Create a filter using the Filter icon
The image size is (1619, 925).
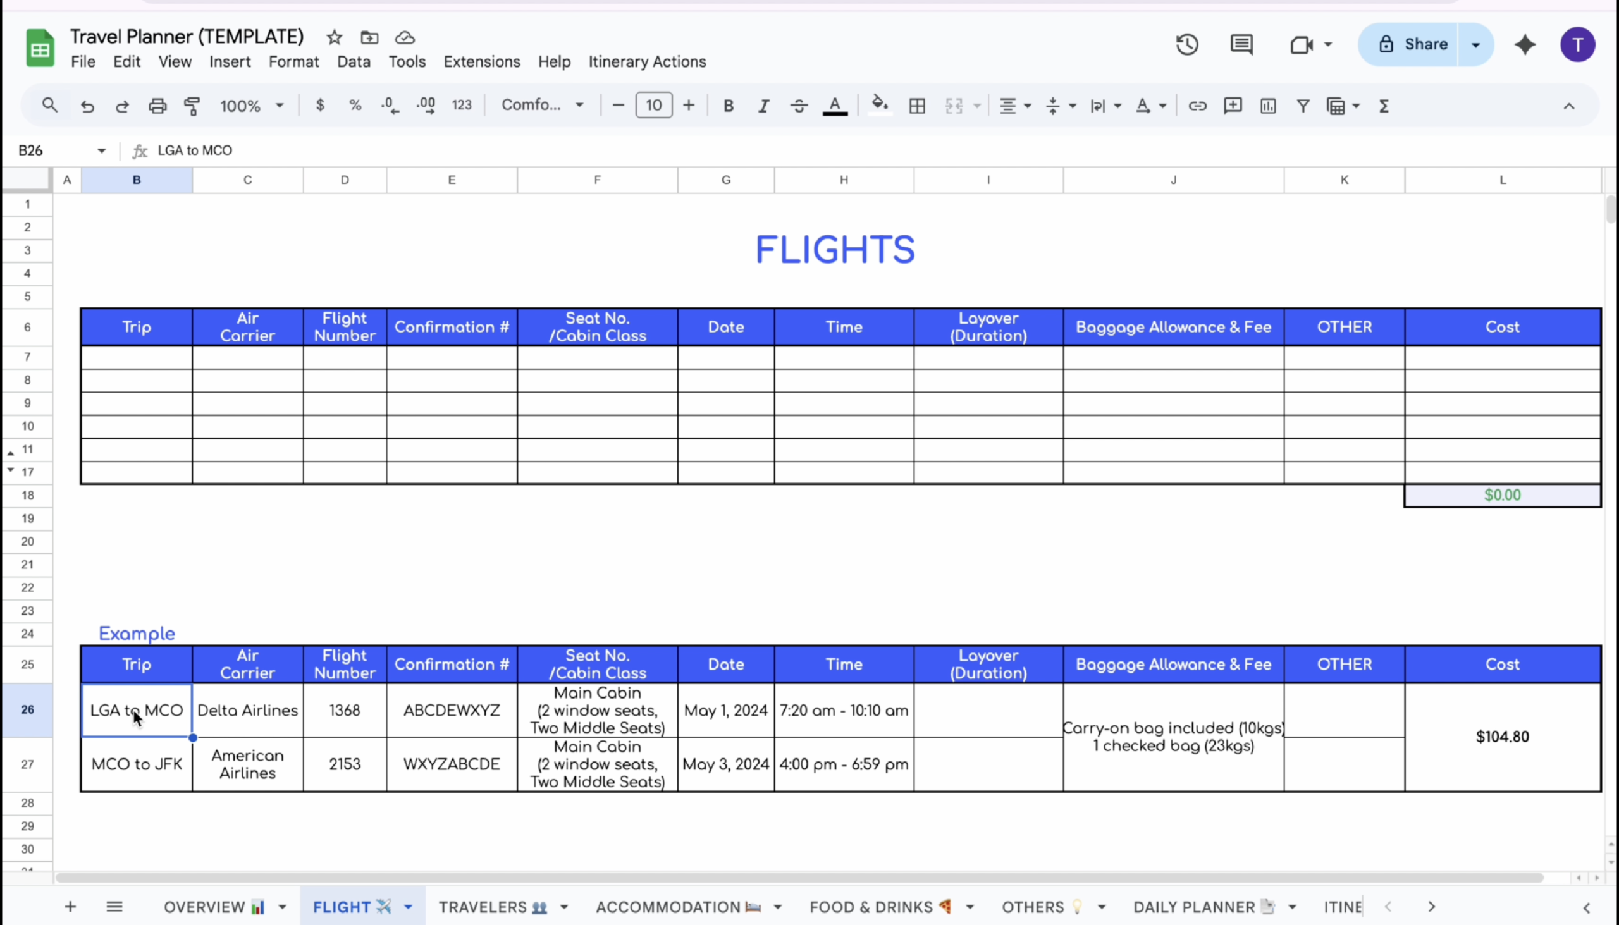pos(1302,106)
